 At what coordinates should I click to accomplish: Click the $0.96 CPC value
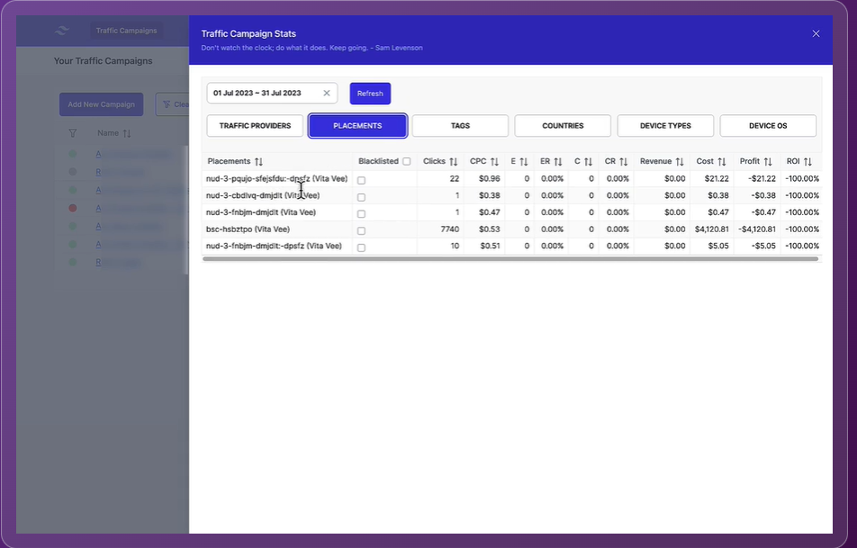pyautogui.click(x=489, y=179)
